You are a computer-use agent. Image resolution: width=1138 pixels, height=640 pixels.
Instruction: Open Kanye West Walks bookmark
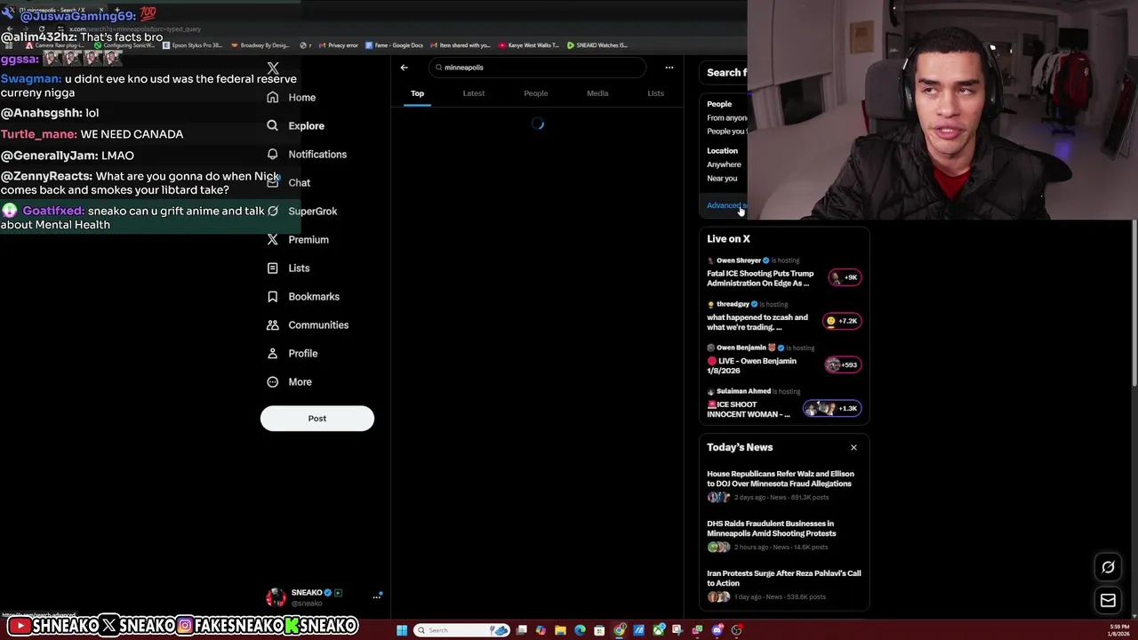[529, 45]
